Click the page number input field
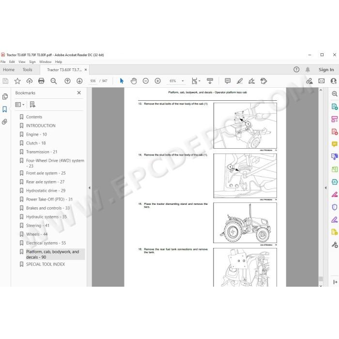 point(93,81)
